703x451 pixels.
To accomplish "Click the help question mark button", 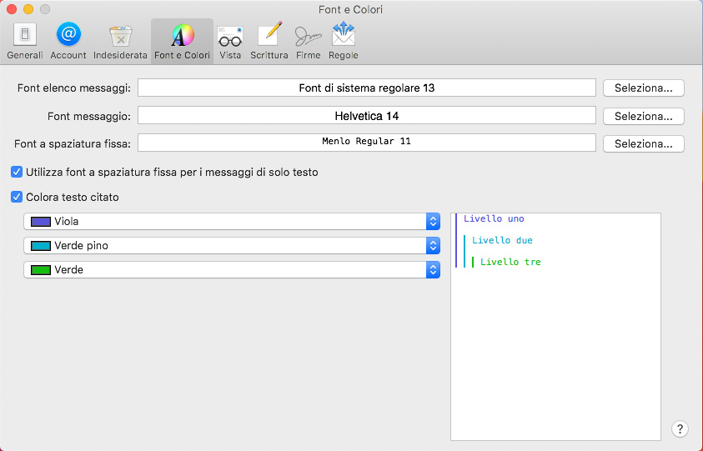I will click(680, 428).
